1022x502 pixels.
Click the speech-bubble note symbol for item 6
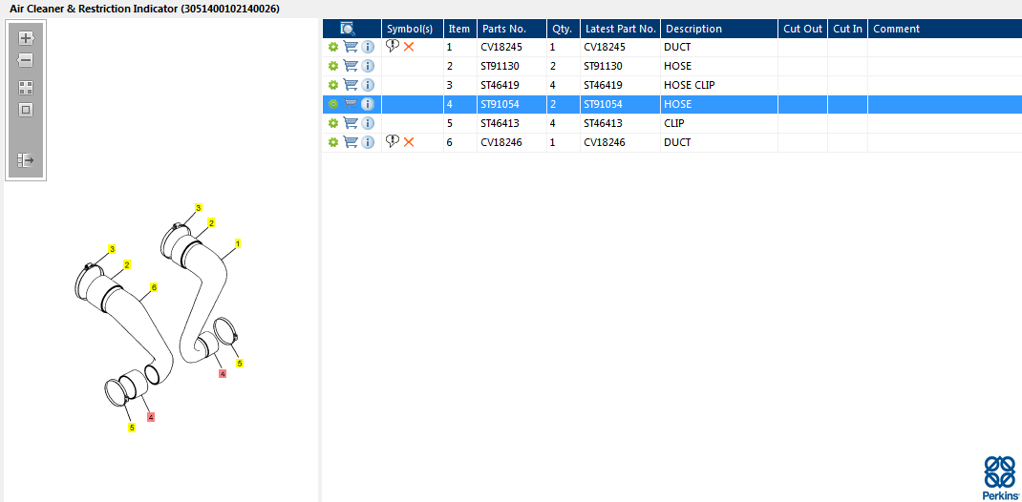click(x=393, y=140)
